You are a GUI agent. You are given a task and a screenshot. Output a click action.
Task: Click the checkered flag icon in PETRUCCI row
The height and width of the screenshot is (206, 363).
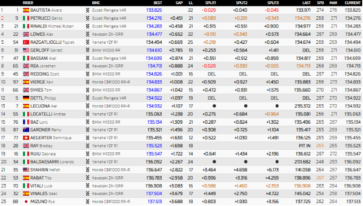coord(87,18)
